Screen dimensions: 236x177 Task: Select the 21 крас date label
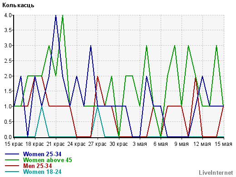click(55, 144)
